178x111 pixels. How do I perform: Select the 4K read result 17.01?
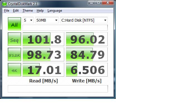(x=43, y=70)
